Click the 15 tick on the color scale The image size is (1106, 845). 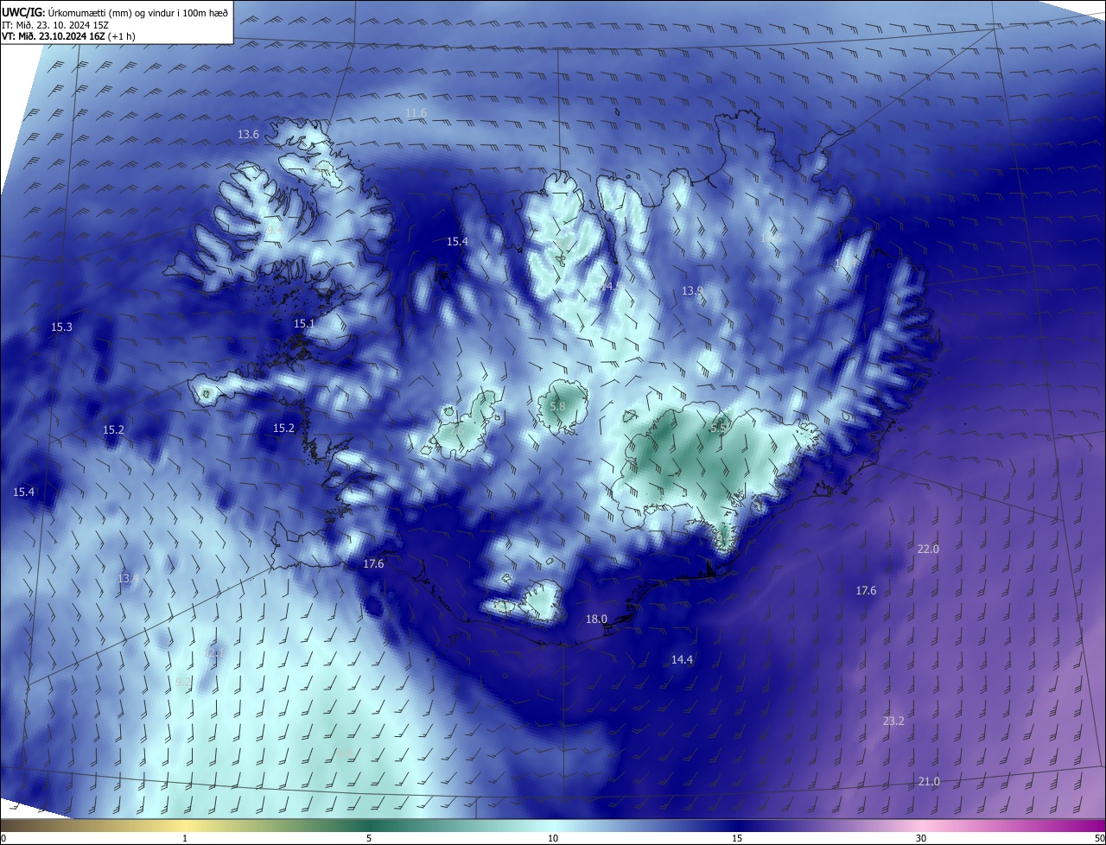click(x=737, y=839)
